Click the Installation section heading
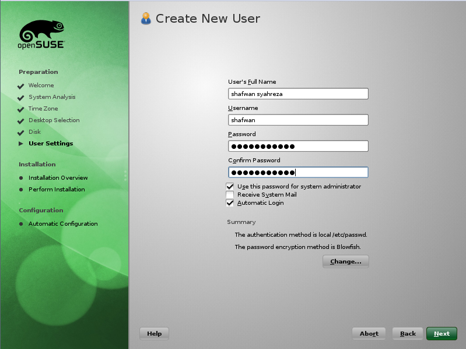Viewport: 466px width, 349px height. pyautogui.click(x=37, y=164)
